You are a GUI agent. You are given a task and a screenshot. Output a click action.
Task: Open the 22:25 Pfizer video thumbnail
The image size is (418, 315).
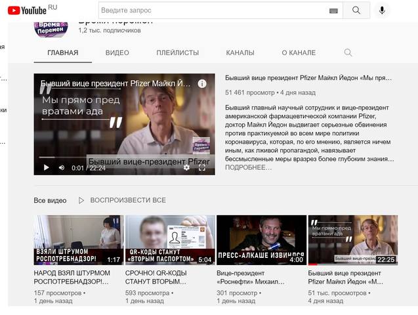click(353, 240)
